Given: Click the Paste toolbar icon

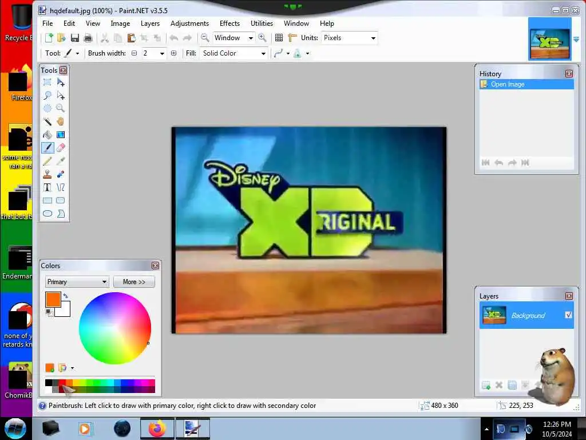Looking at the screenshot, I should 131,38.
